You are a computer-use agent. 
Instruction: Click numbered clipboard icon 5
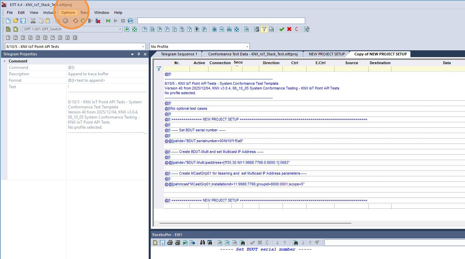coord(38,37)
